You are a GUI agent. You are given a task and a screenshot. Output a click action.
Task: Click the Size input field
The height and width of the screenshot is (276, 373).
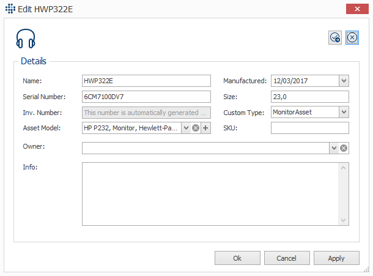tap(310, 97)
